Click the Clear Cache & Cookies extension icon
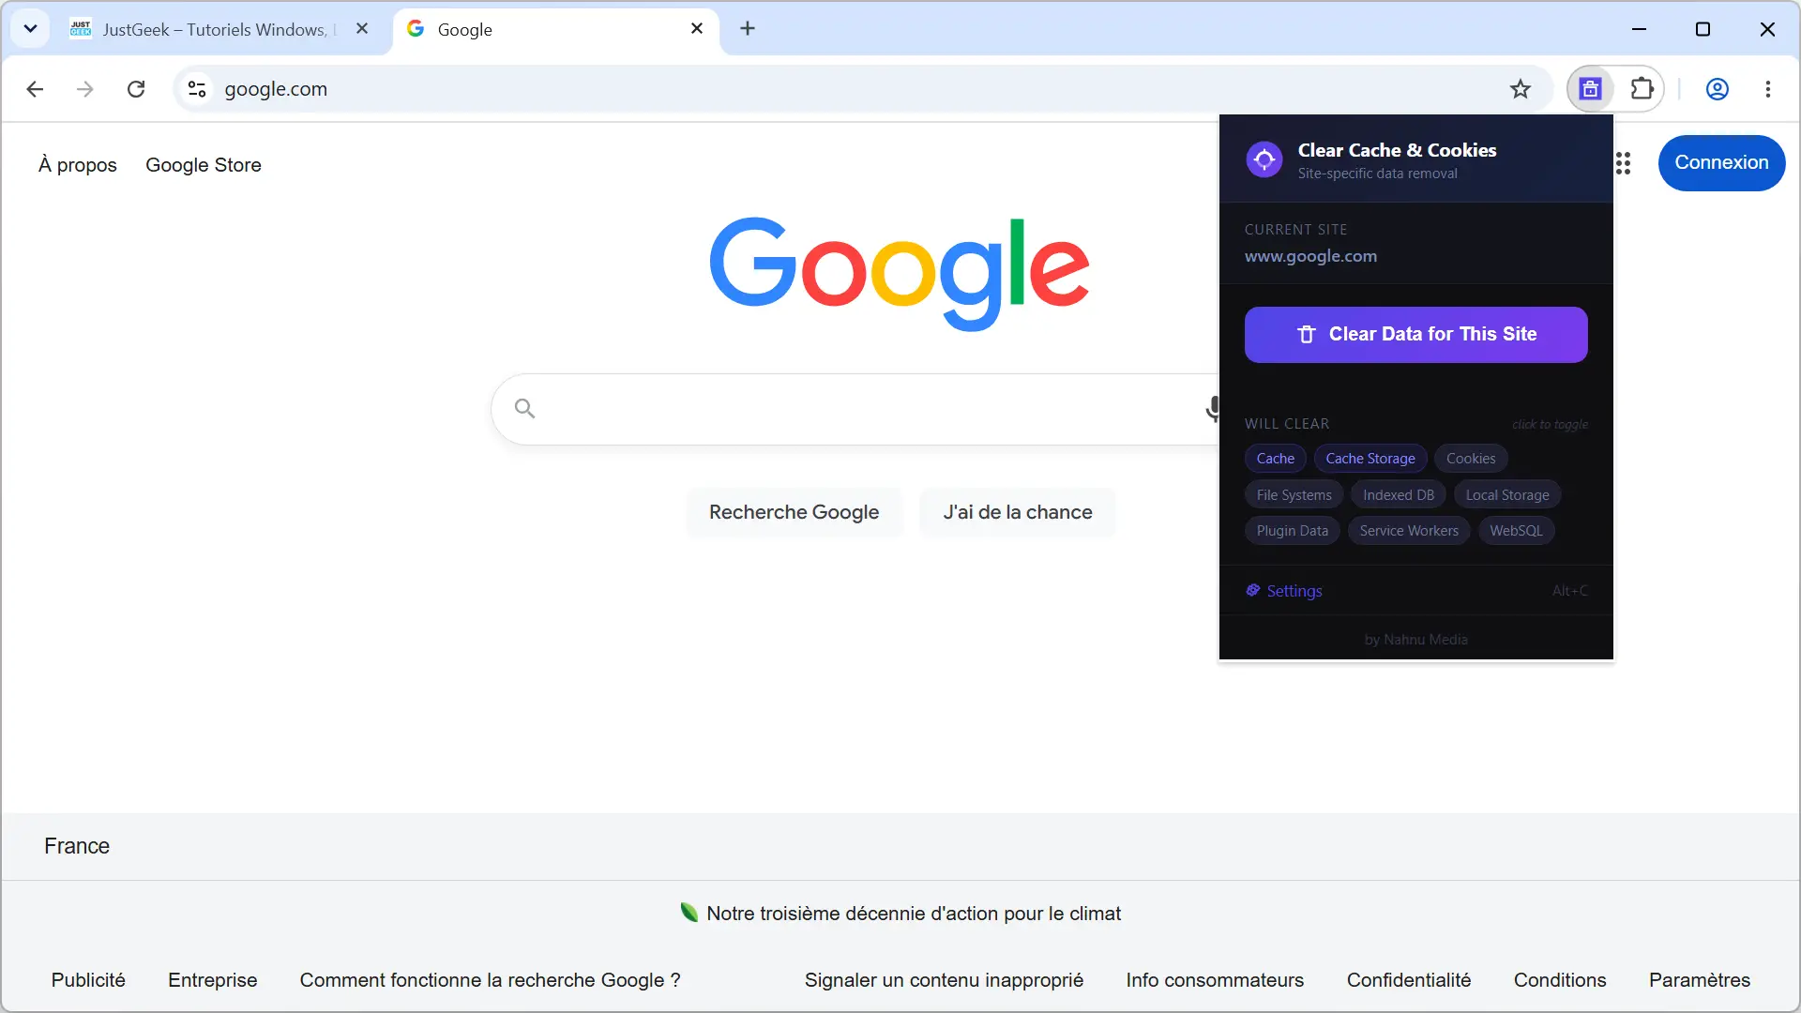Viewport: 1801px width, 1013px height. pos(1590,89)
